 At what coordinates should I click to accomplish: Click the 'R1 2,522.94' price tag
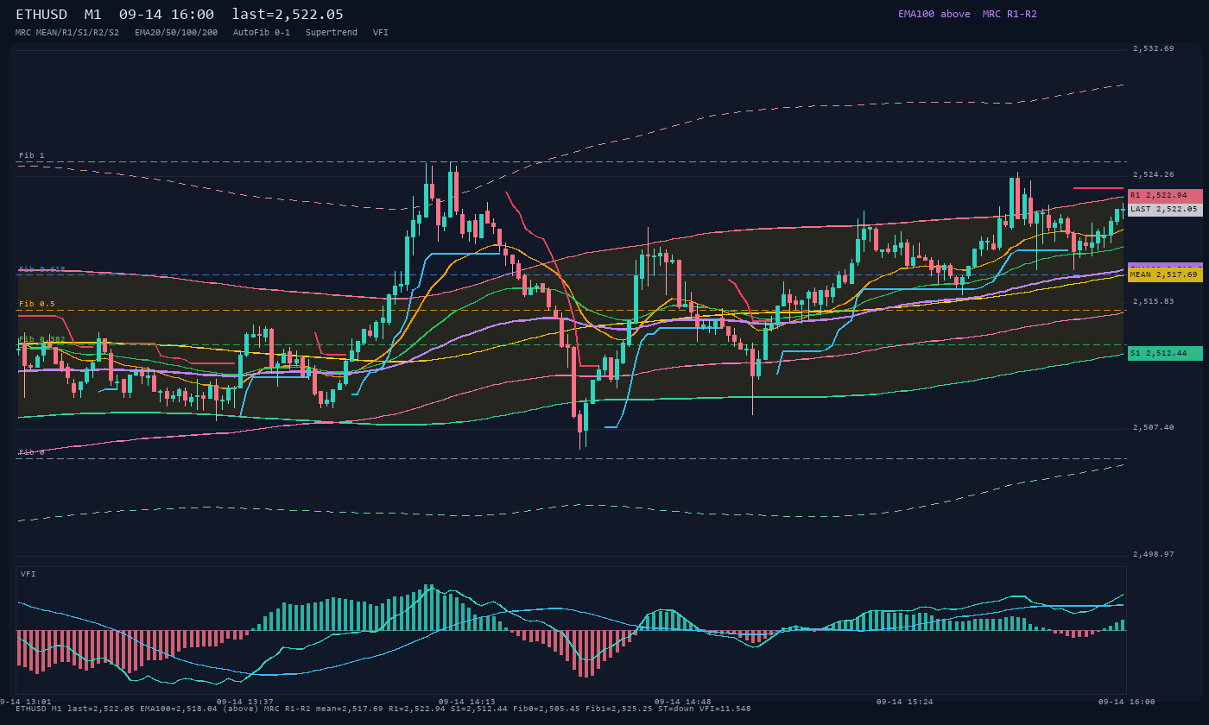(1165, 195)
